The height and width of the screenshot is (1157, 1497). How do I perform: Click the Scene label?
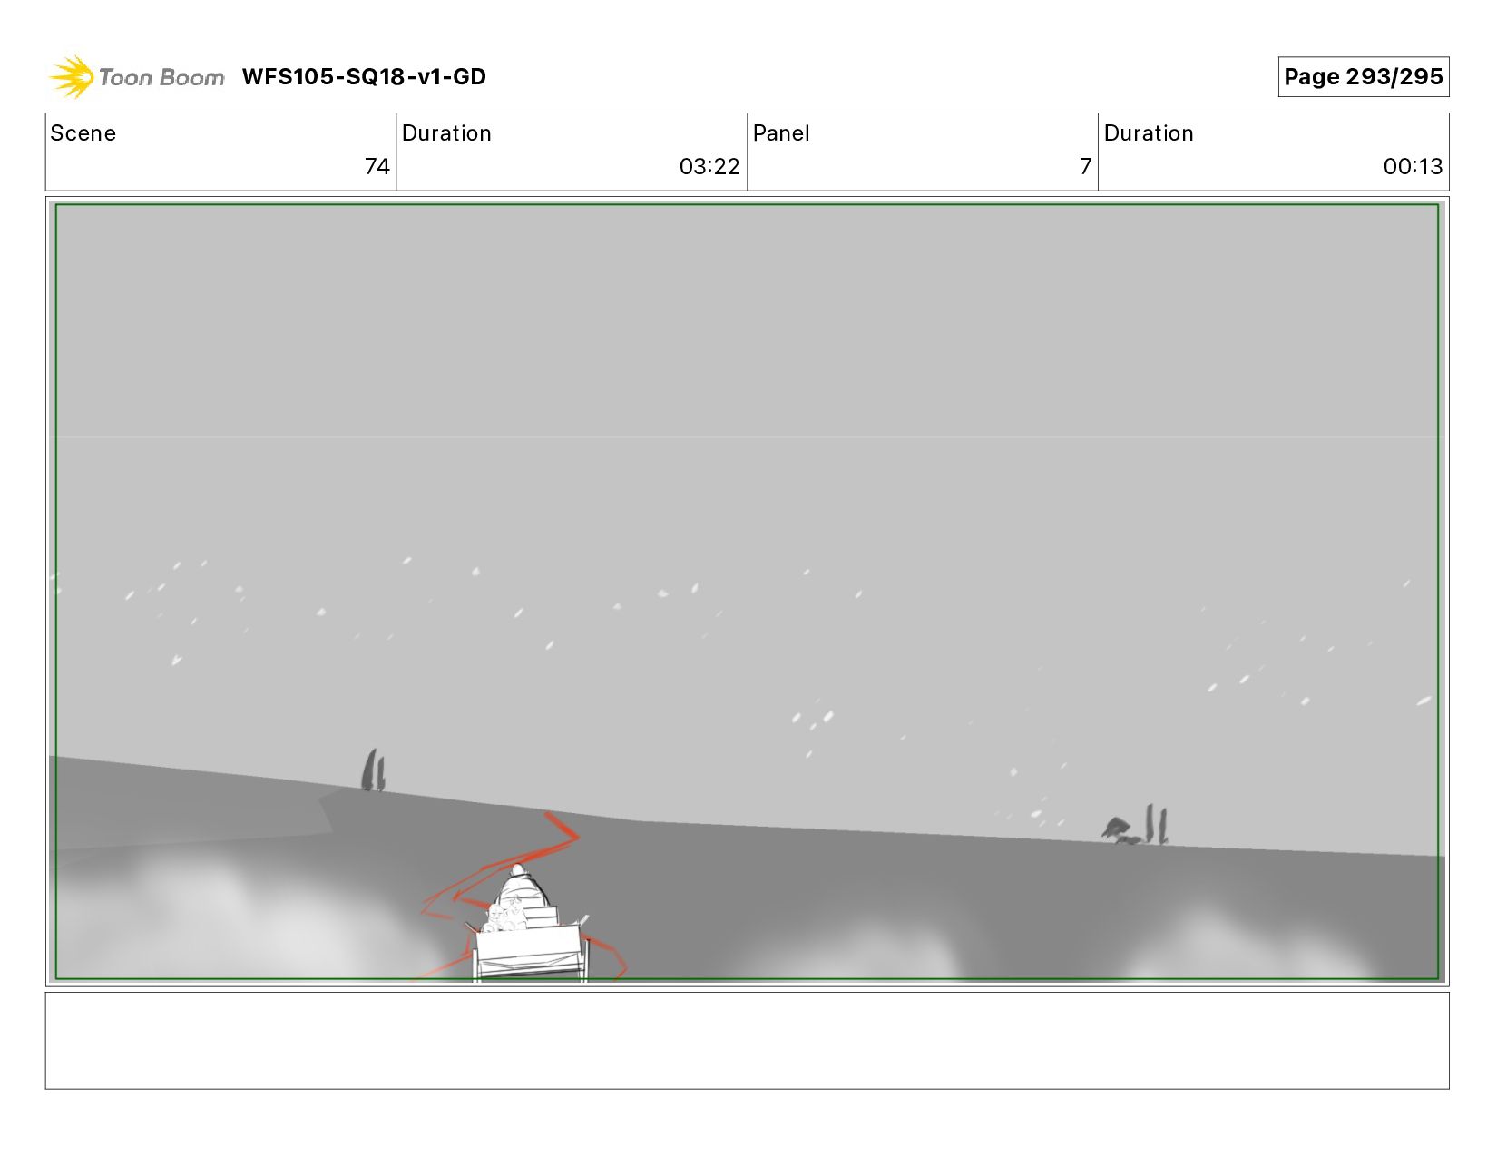point(83,133)
